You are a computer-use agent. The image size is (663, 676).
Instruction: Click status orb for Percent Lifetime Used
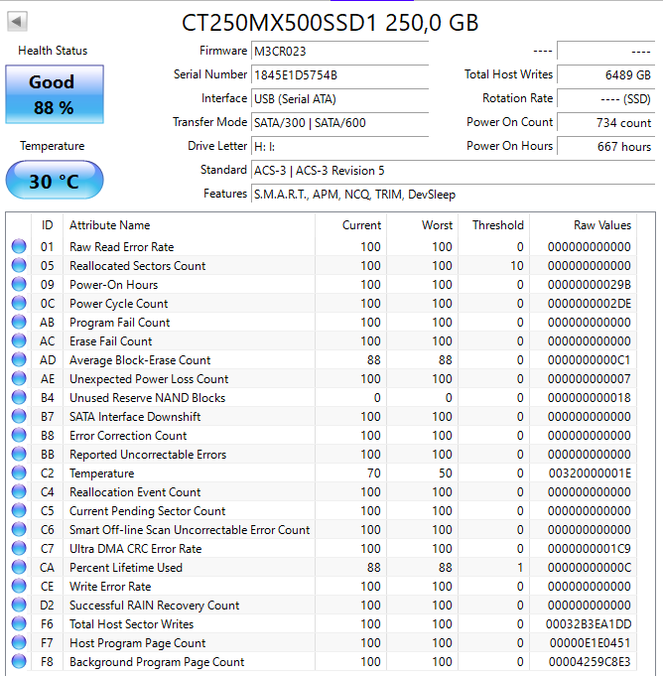coord(19,568)
